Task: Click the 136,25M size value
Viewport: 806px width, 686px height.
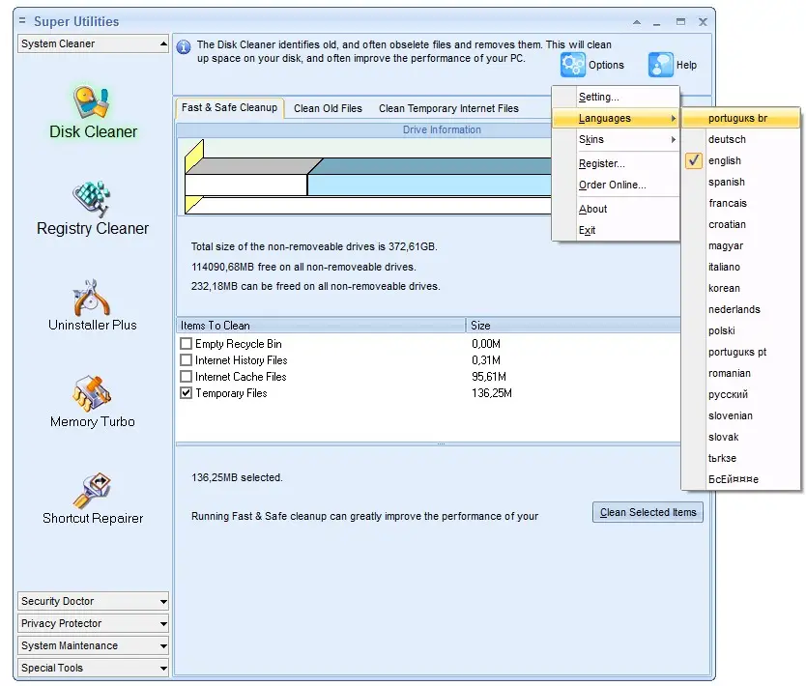Action: coord(491,393)
